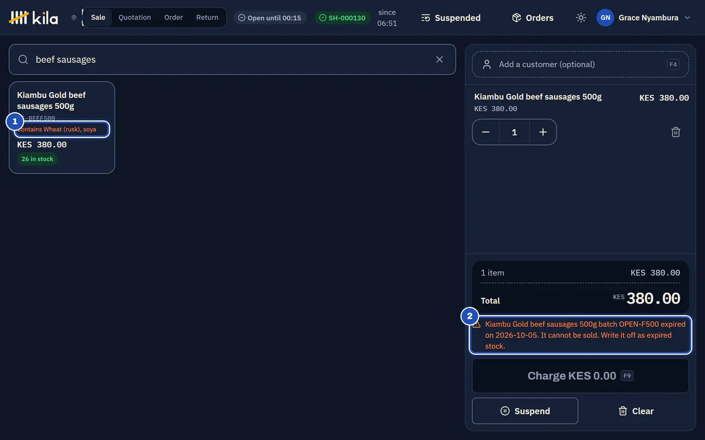This screenshot has height=440, width=705.
Task: Open the Orders page
Action: click(533, 18)
